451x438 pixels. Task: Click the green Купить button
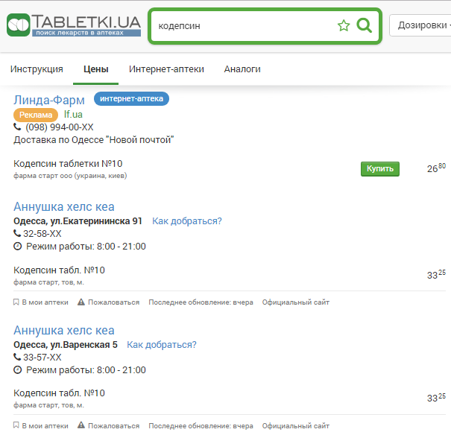coord(380,169)
